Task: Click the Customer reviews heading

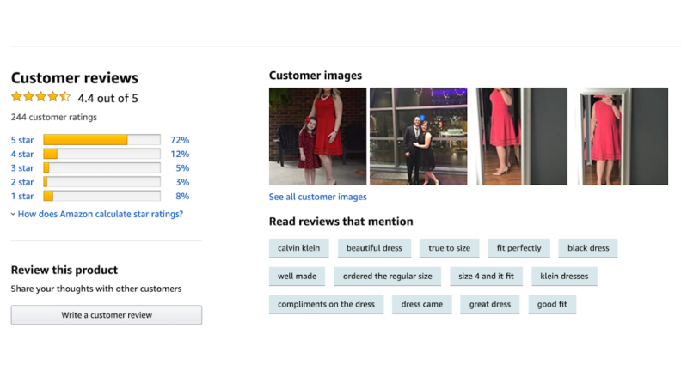Action: [x=75, y=78]
